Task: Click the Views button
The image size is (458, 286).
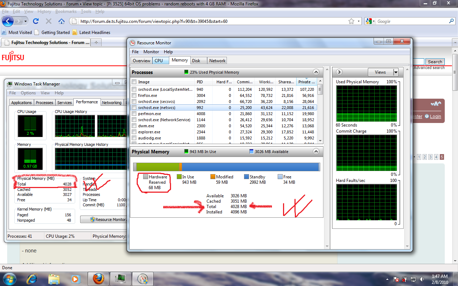Action: pyautogui.click(x=380, y=72)
